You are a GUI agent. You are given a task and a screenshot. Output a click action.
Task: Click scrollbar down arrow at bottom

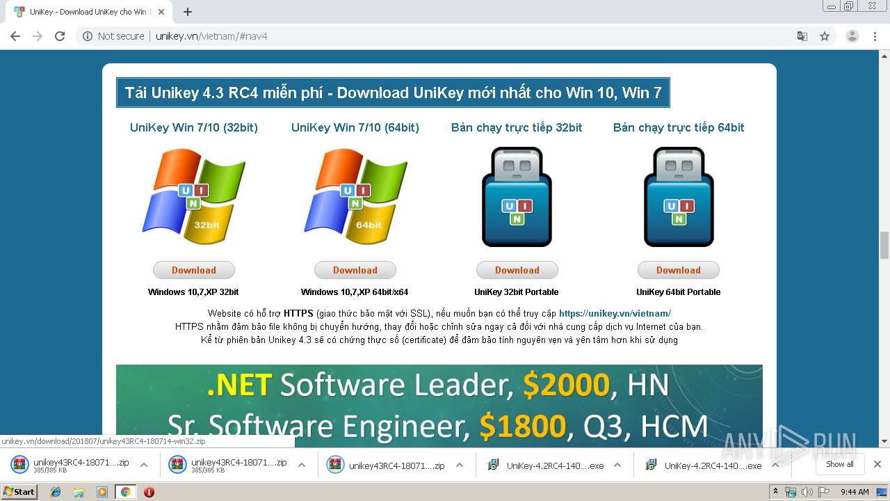[884, 441]
